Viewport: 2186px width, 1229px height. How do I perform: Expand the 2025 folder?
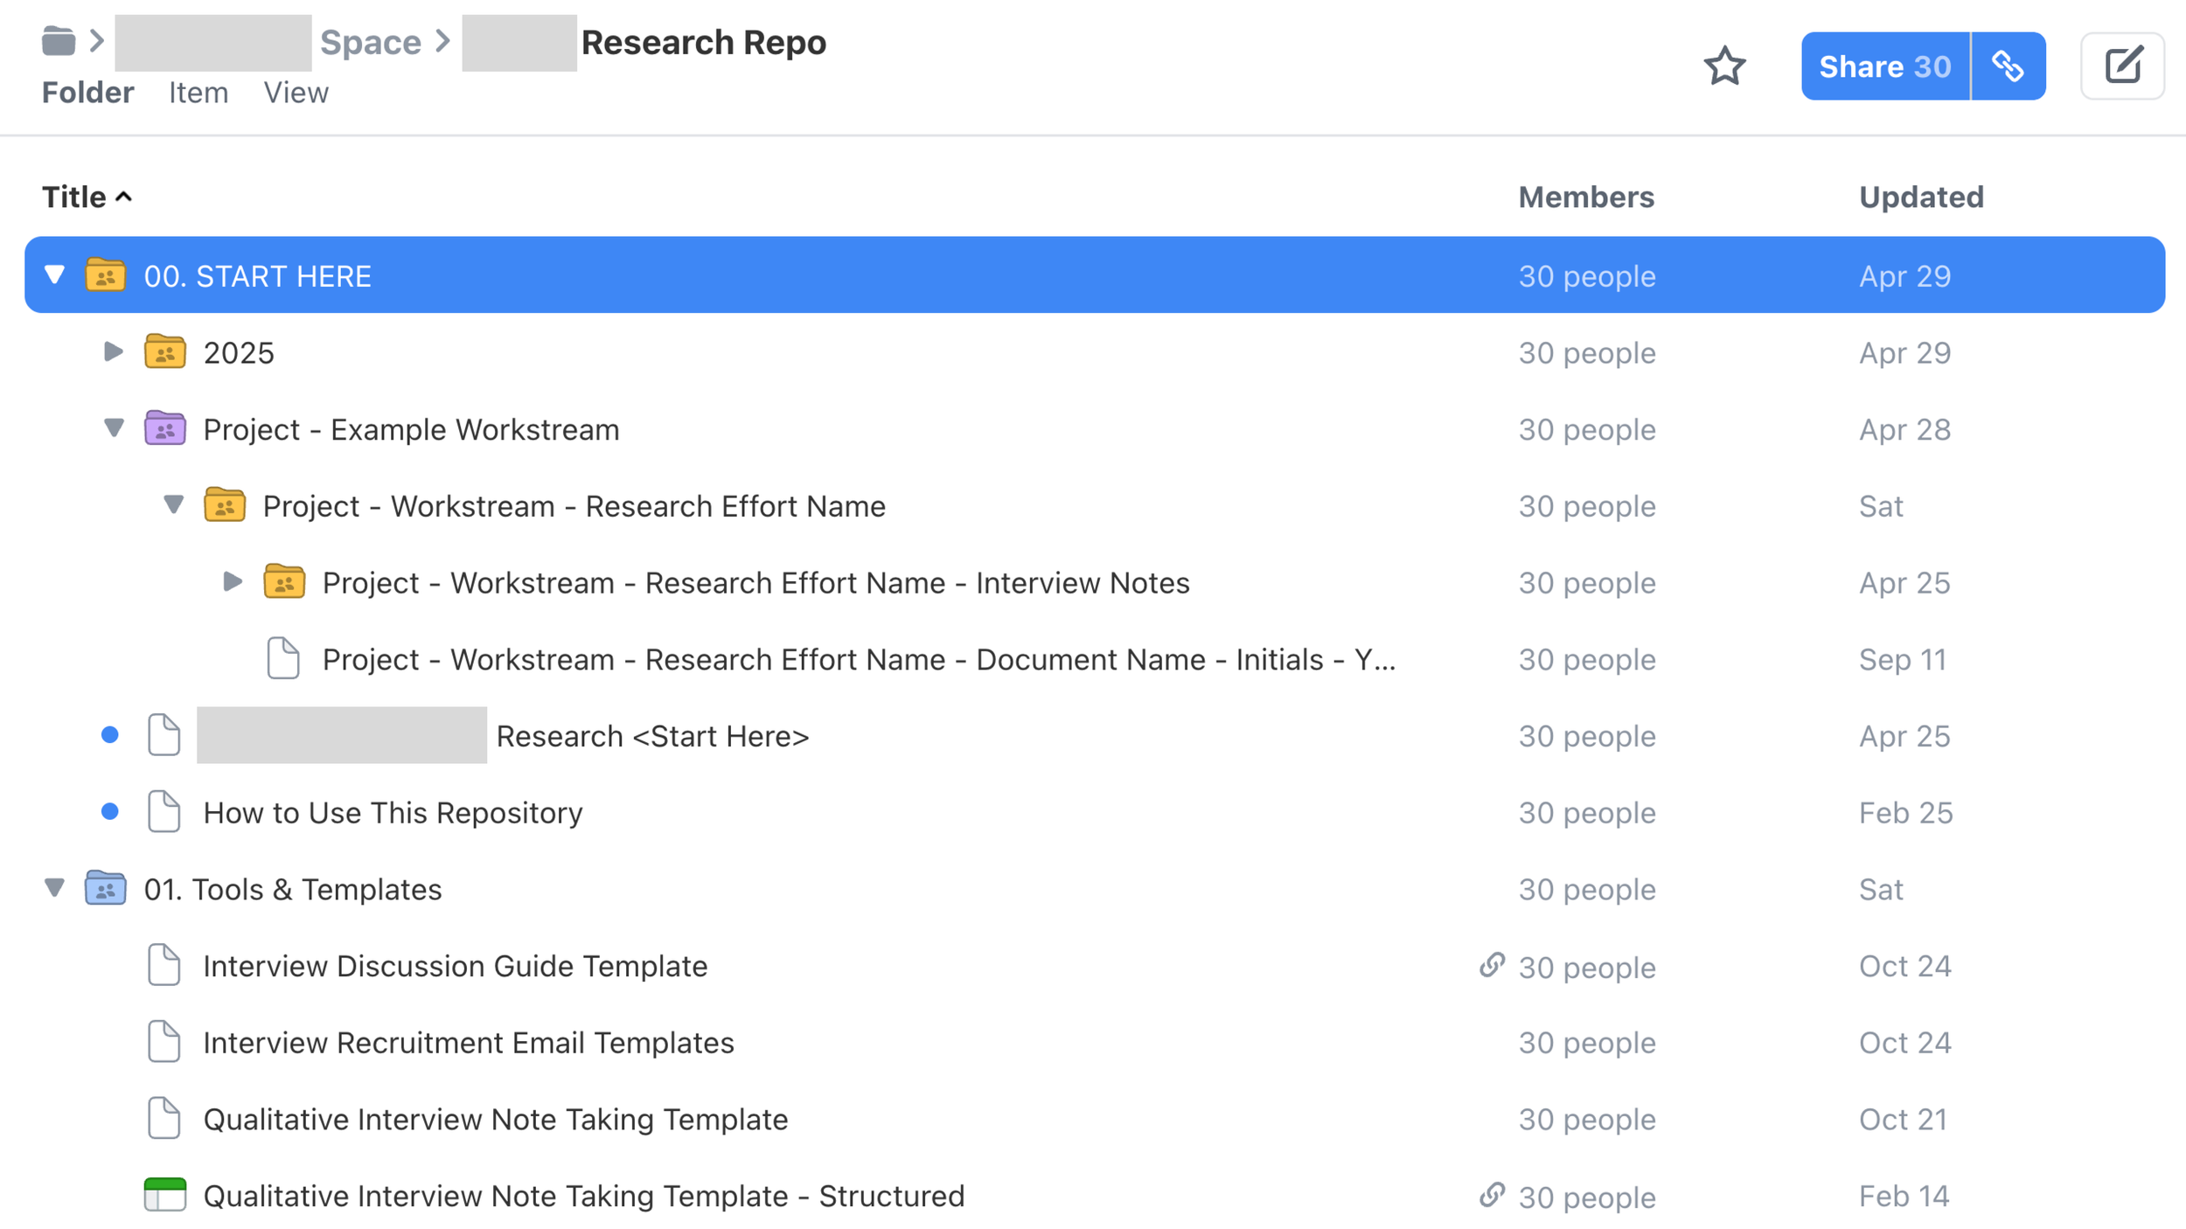[x=114, y=352]
